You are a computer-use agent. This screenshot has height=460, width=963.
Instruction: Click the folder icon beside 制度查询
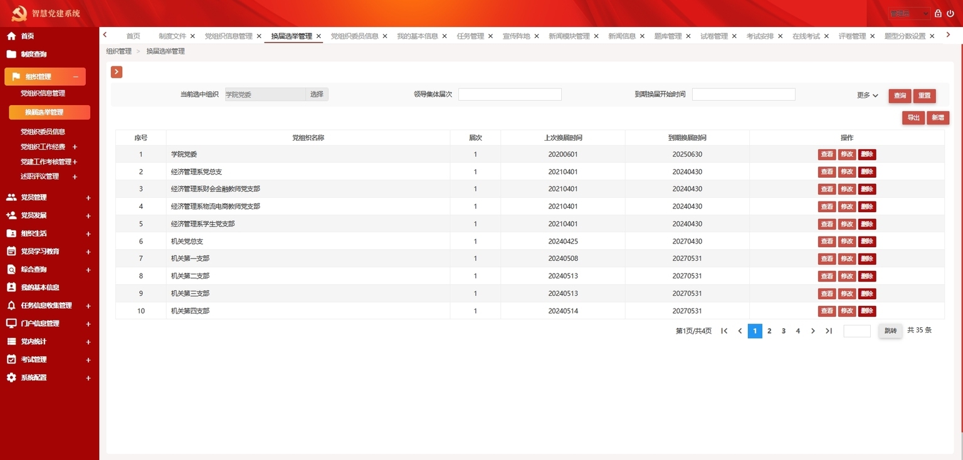point(11,54)
